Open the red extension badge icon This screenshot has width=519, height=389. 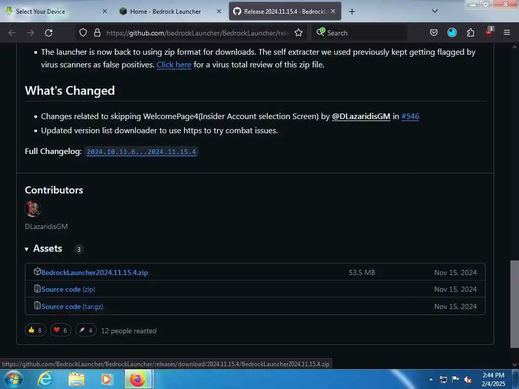click(x=489, y=32)
